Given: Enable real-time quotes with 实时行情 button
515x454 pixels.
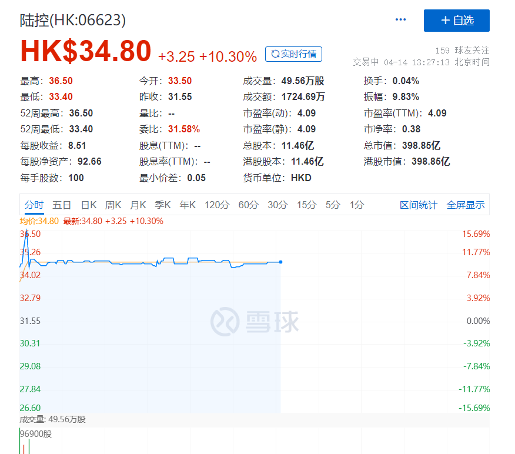Looking at the screenshot, I should pos(293,54).
